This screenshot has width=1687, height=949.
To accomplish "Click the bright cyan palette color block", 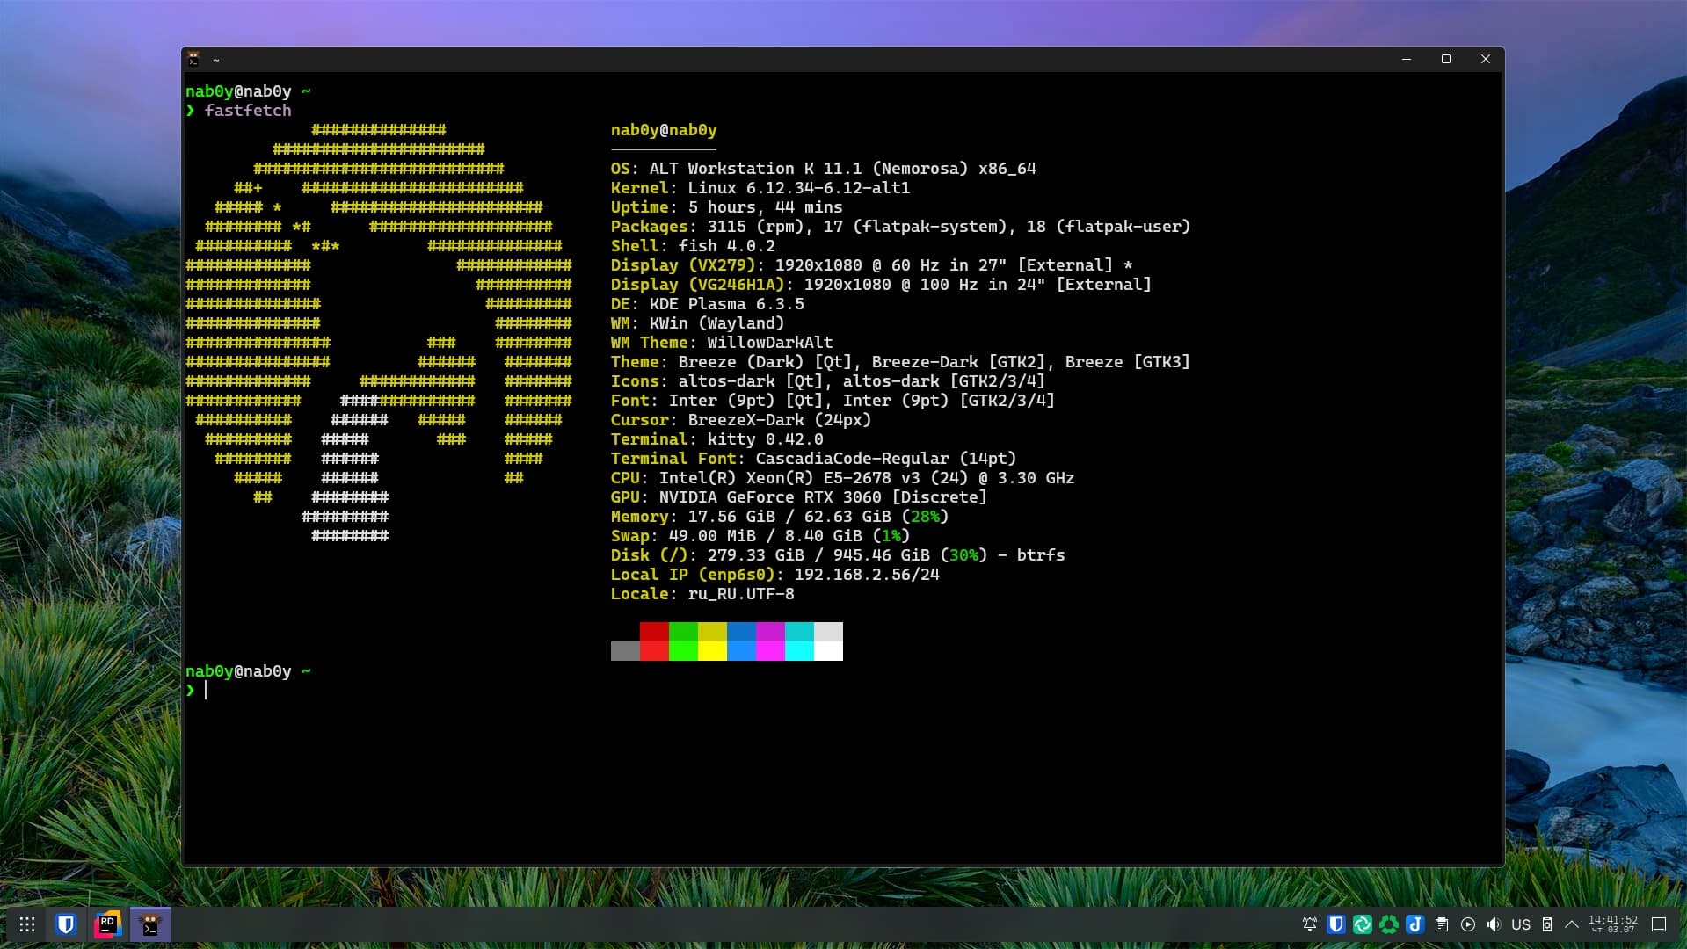I will pyautogui.click(x=799, y=651).
